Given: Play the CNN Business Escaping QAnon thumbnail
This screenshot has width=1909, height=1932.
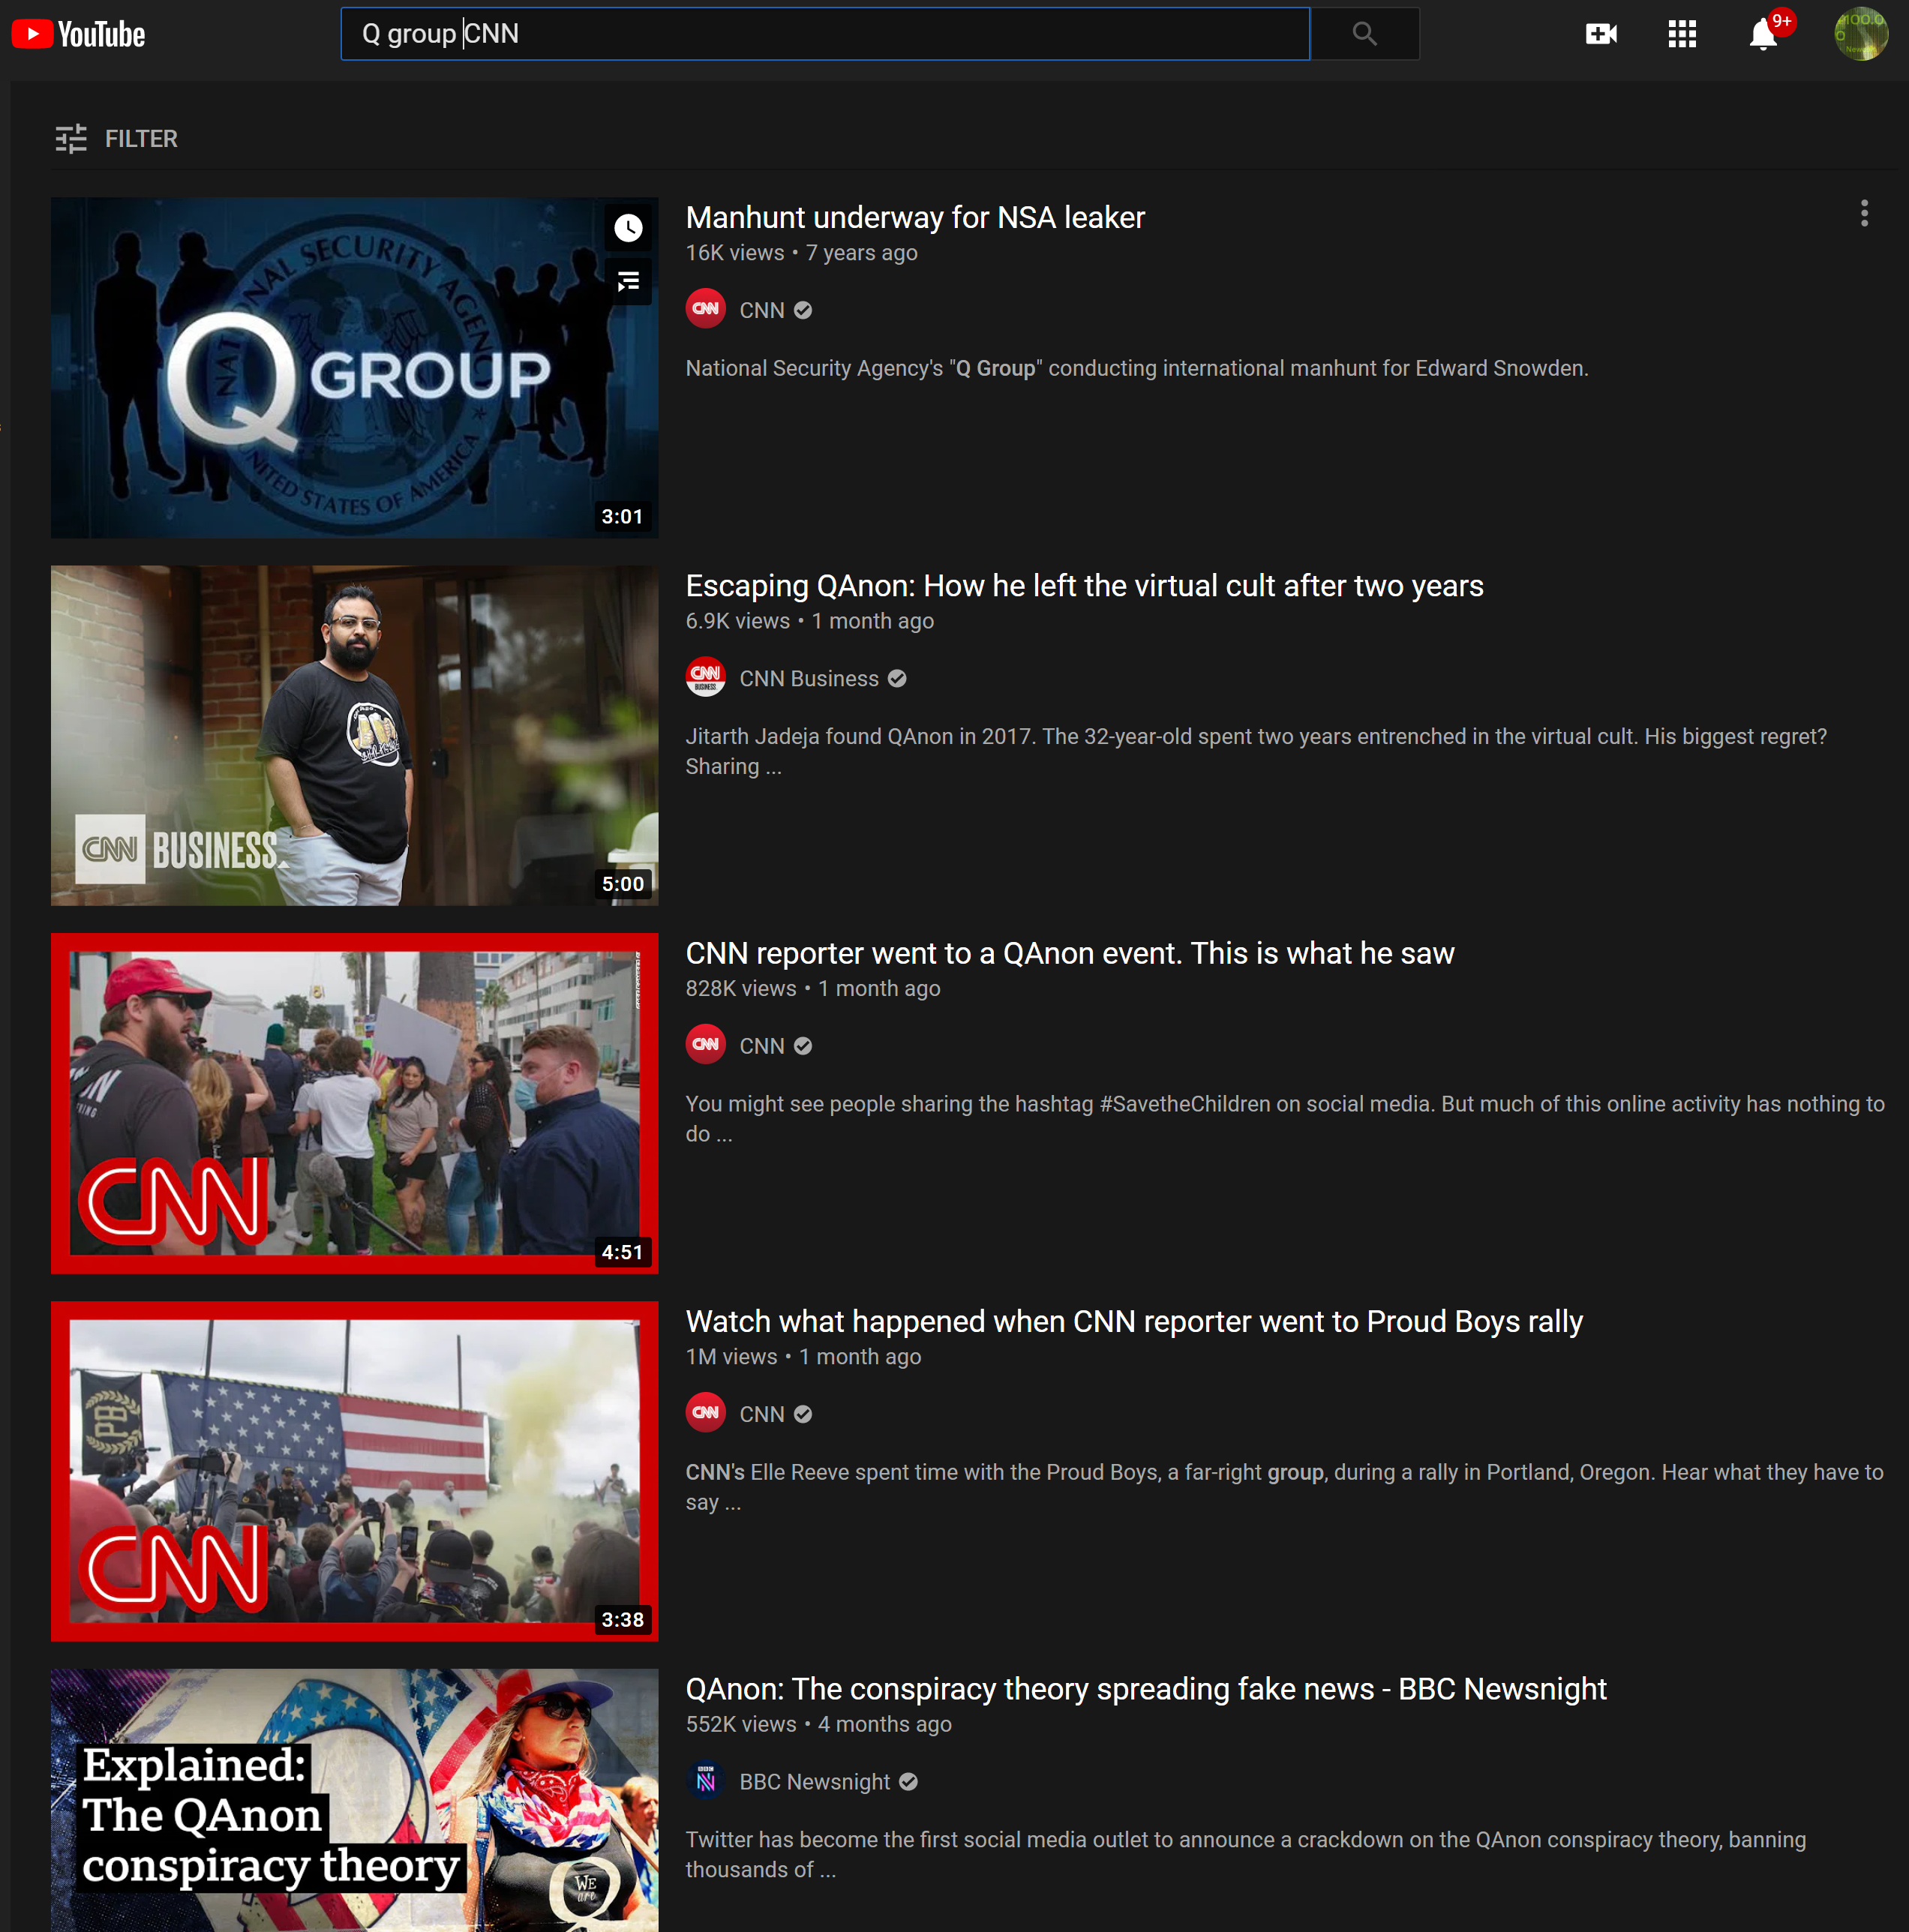Looking at the screenshot, I should (x=354, y=736).
